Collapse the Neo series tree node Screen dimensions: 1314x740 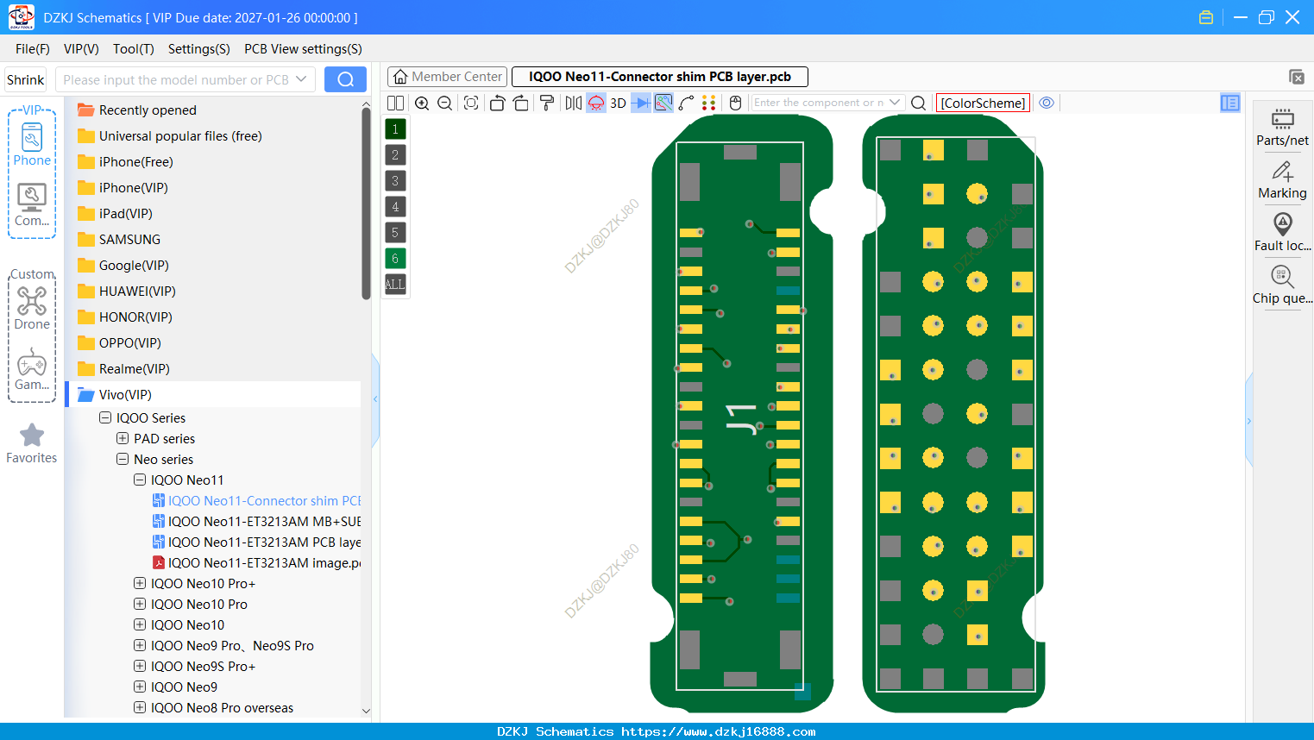(x=123, y=459)
